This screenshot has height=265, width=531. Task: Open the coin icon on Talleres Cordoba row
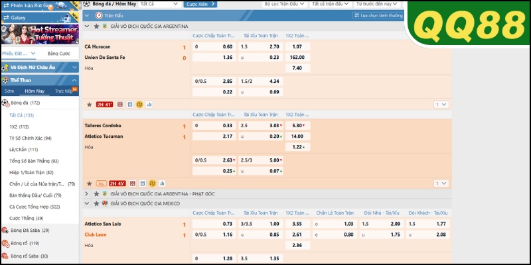tap(152, 184)
